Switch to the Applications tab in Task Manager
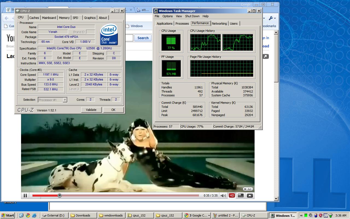350x219 pixels. 165,24
